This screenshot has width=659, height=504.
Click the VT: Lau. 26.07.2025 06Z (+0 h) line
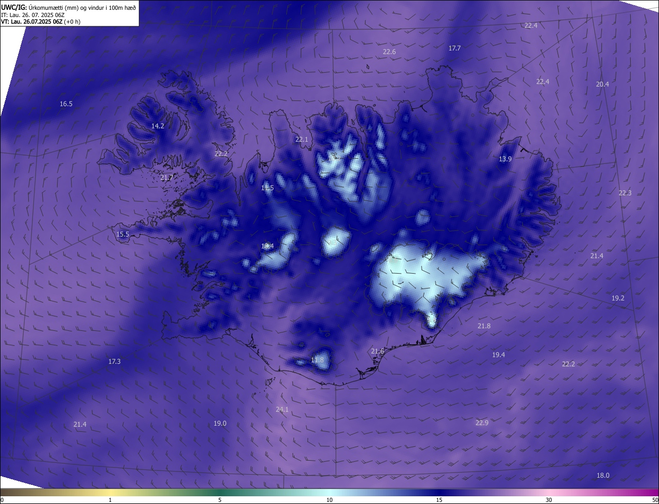point(41,22)
